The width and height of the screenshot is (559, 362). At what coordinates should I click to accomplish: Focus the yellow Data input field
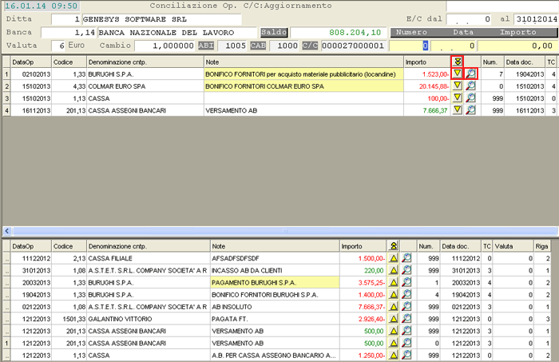[454, 46]
